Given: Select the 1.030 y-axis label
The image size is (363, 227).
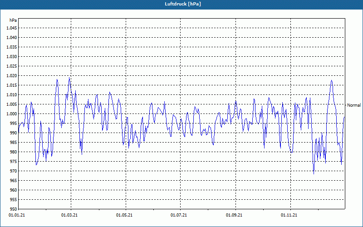Looking at the screenshot, I should (12, 56).
